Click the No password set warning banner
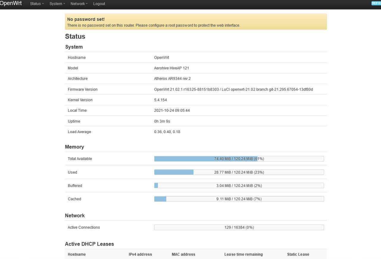381x259 pixels. (196, 22)
